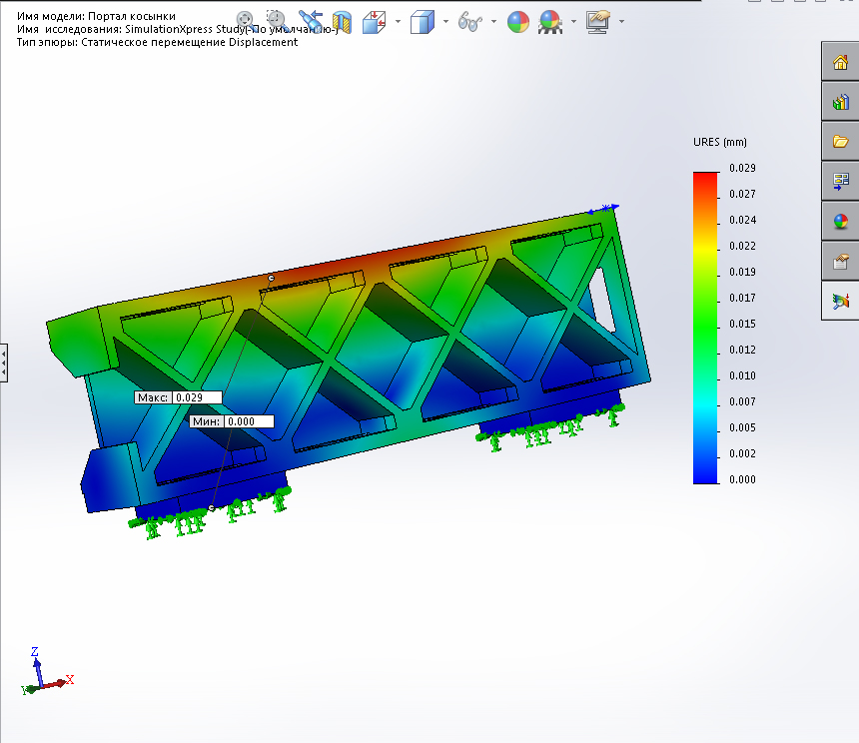Expand the left panel splitter handle
This screenshot has width=859, height=743.
[x=3, y=363]
